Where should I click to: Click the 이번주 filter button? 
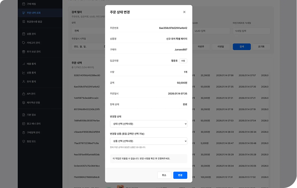coord(201,47)
